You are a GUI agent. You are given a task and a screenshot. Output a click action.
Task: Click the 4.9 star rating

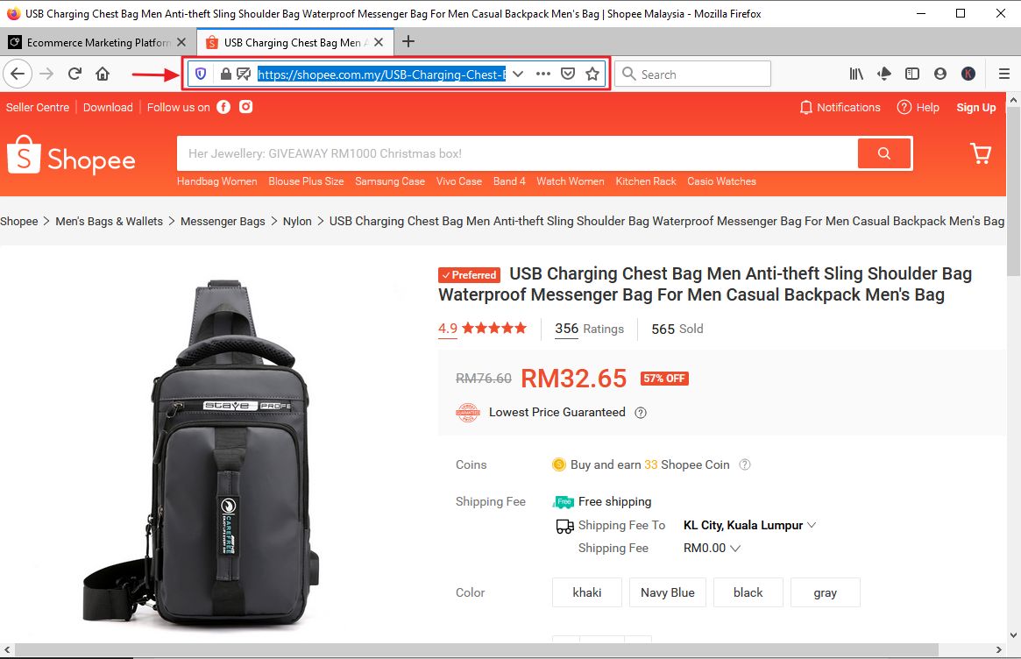(483, 329)
